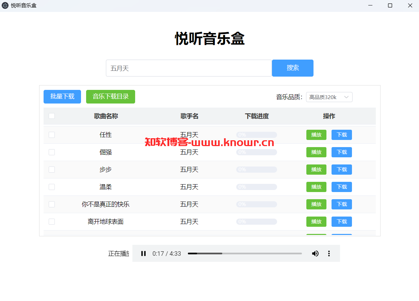Play the song 温柔

(x=316, y=187)
